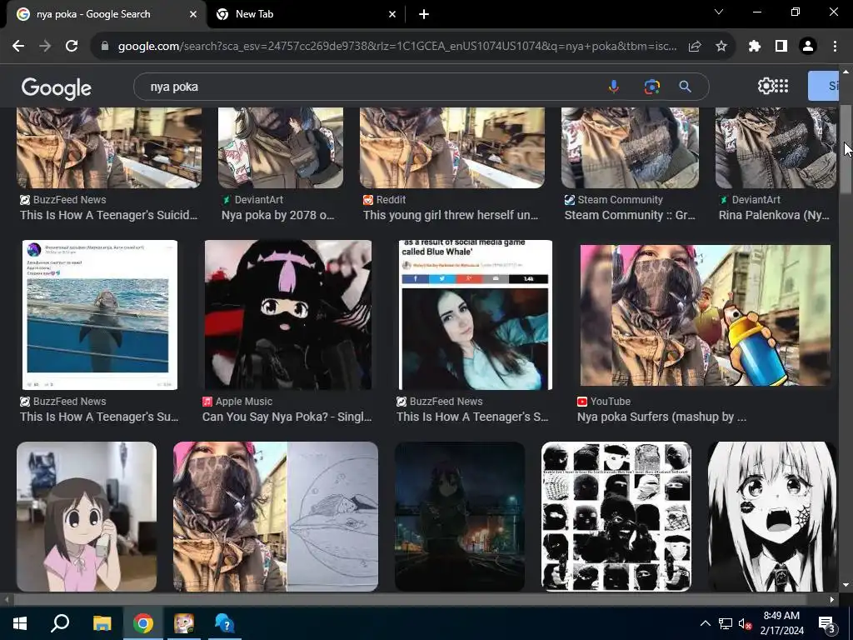The image size is (853, 640).
Task: Click the scroll right arrow
Action: pyautogui.click(x=832, y=599)
